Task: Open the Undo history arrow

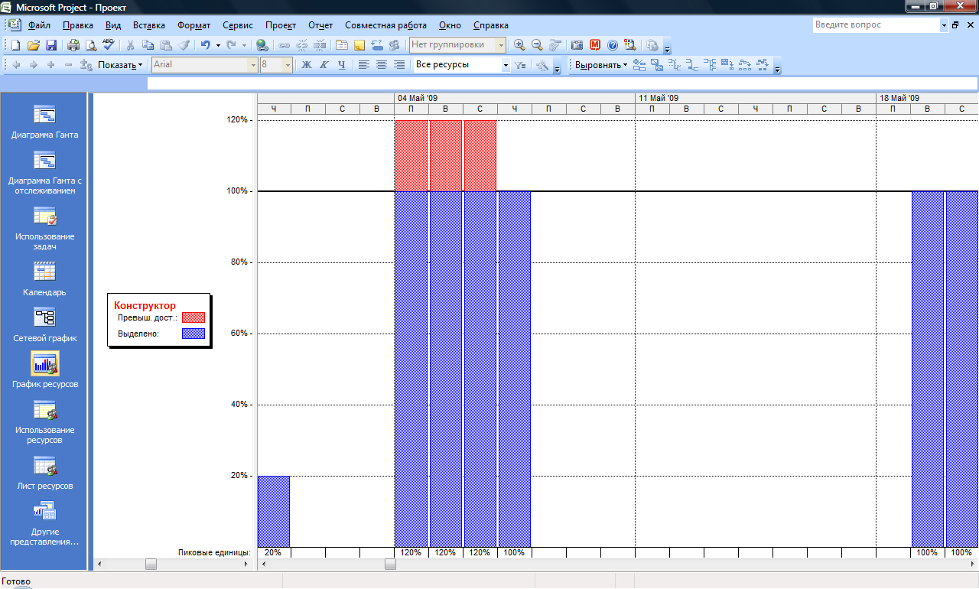Action: coord(218,45)
